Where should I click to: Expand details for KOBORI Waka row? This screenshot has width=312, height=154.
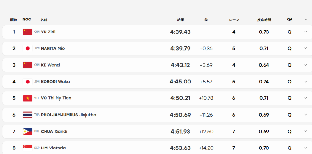305,81
